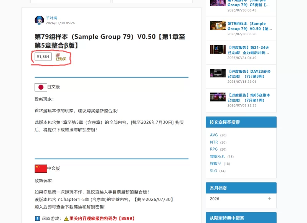Open 进度报告 DAY23表关 post link
307x223 pixels.
249,74
